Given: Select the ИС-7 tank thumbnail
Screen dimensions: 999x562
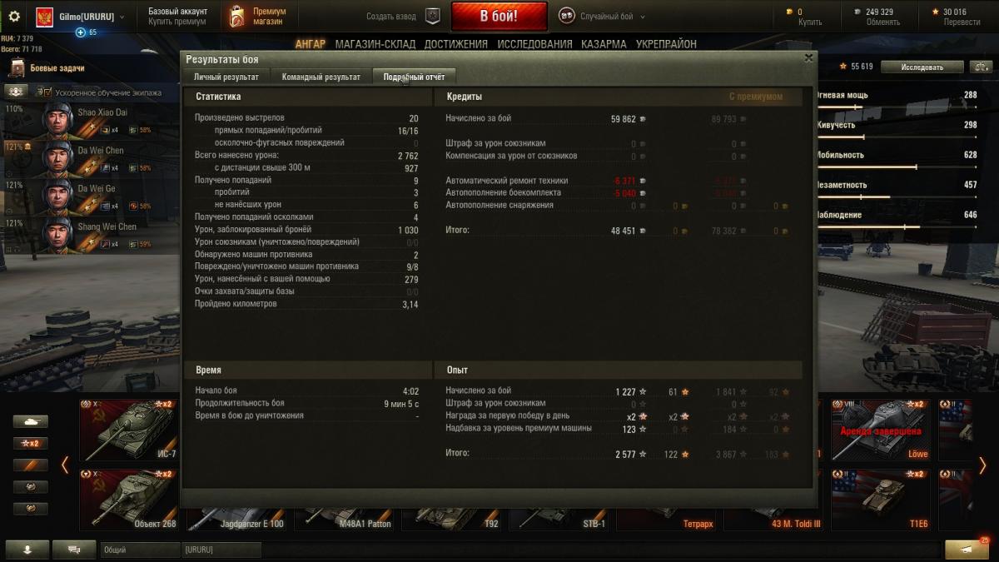Looking at the screenshot, I should coord(129,430).
